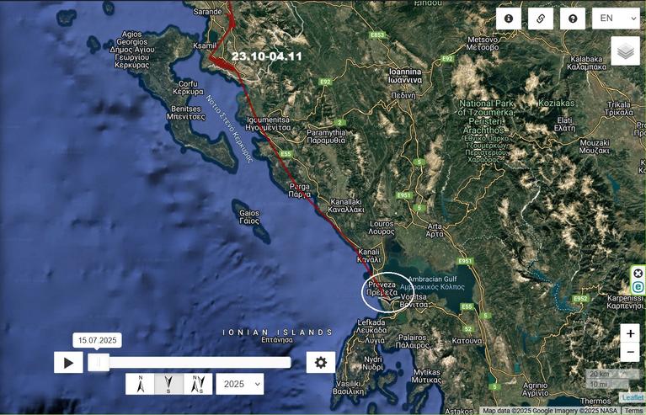This screenshot has height=415, width=646.
Task: Open the animation settings gear
Action: 321,363
